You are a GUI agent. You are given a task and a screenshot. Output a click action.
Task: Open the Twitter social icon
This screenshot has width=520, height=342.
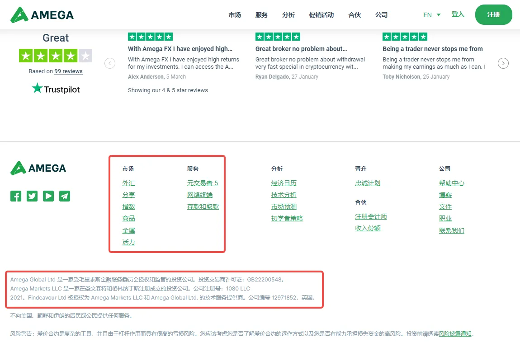point(32,196)
